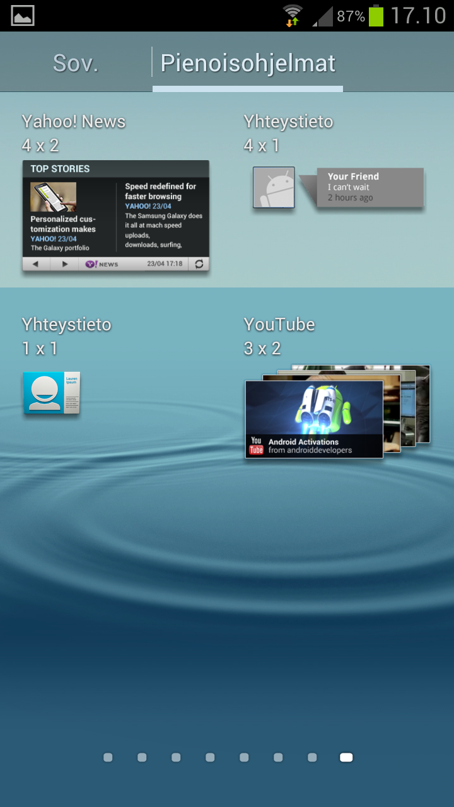Select the Pienoisohjelmat tab
The width and height of the screenshot is (454, 807).
pyautogui.click(x=248, y=63)
